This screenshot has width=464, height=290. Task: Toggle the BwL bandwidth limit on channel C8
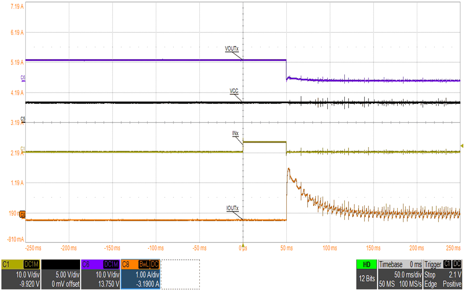[x=144, y=264]
